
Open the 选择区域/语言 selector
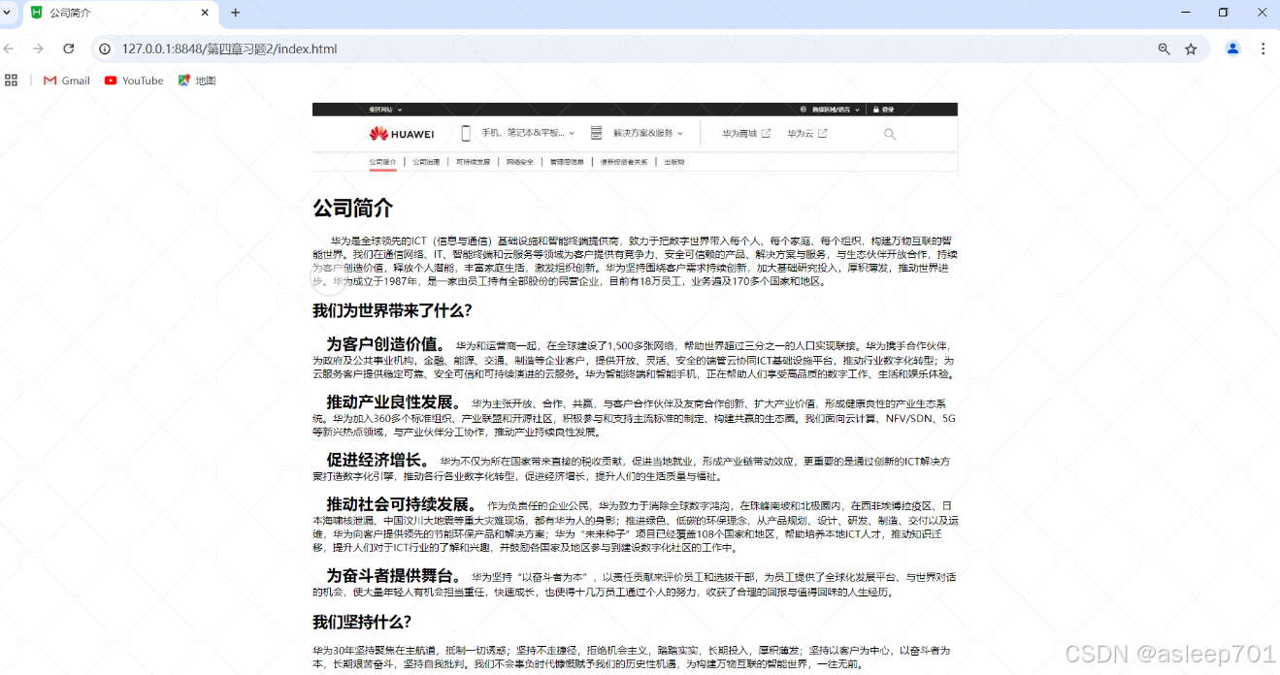pyautogui.click(x=830, y=110)
